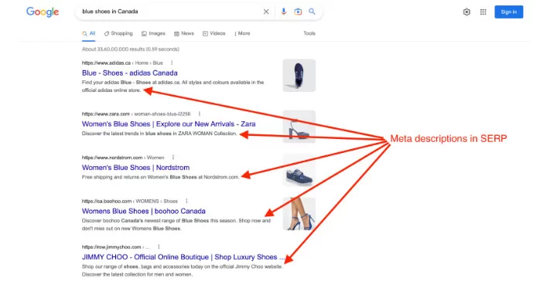
Task: Open Womens Blue Shoes | boohoo Canada link
Action: click(143, 211)
